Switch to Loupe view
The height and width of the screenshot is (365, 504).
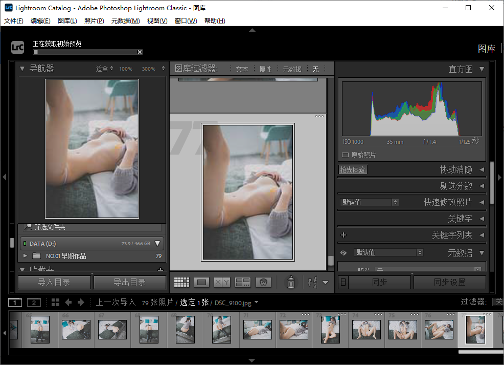(x=202, y=282)
